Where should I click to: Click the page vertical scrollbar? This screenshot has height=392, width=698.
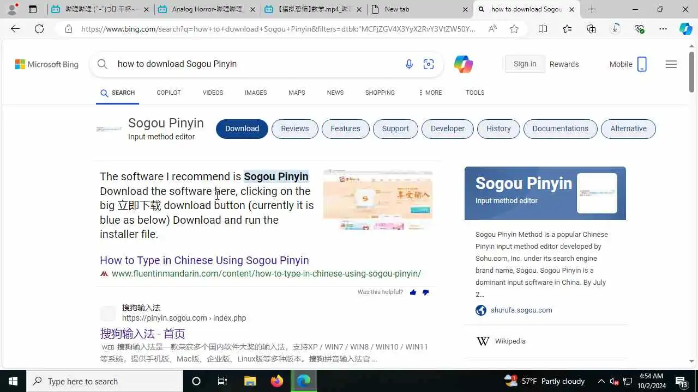(x=691, y=71)
